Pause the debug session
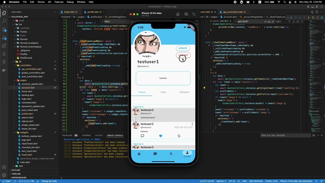This screenshot has height=183, width=325. click(291, 18)
